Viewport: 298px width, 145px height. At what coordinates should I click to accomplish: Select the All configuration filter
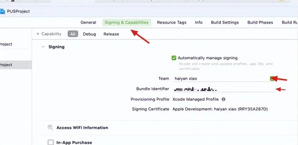point(73,34)
